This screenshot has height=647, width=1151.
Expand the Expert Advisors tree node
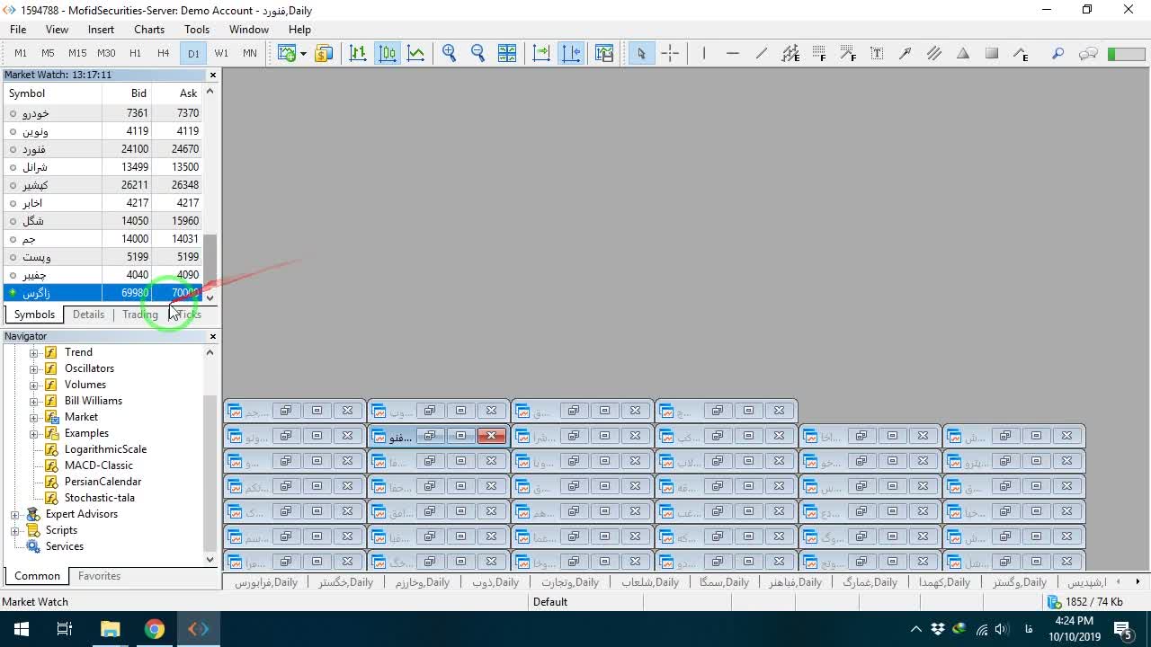point(15,514)
